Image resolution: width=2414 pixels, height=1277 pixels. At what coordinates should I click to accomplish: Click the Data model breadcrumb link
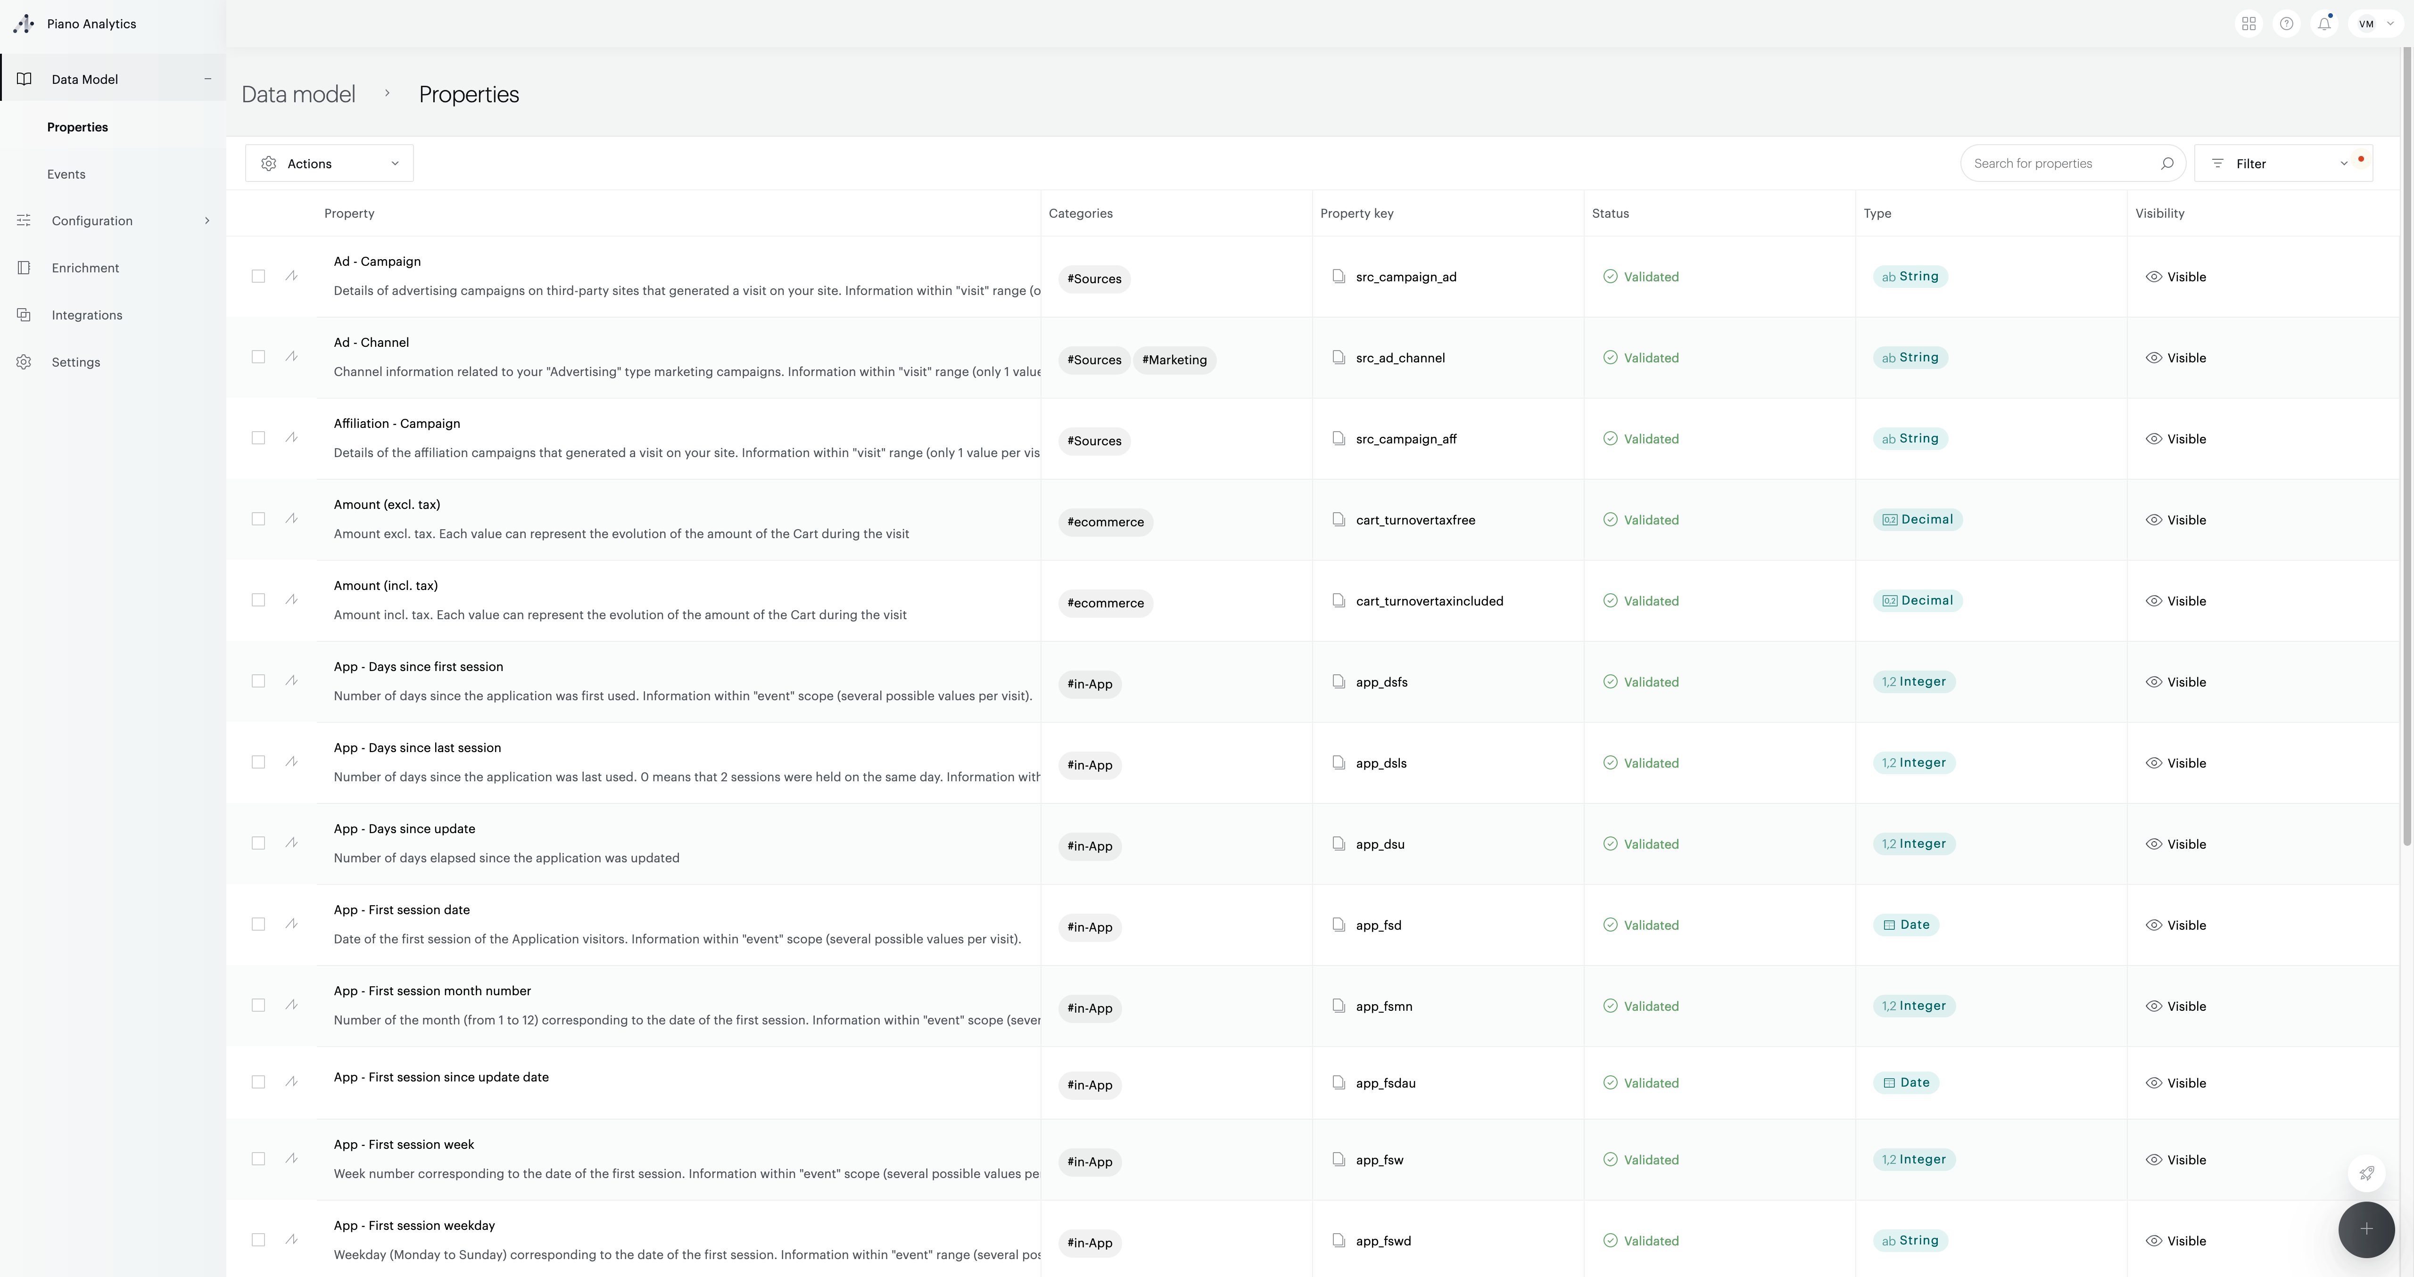click(298, 94)
